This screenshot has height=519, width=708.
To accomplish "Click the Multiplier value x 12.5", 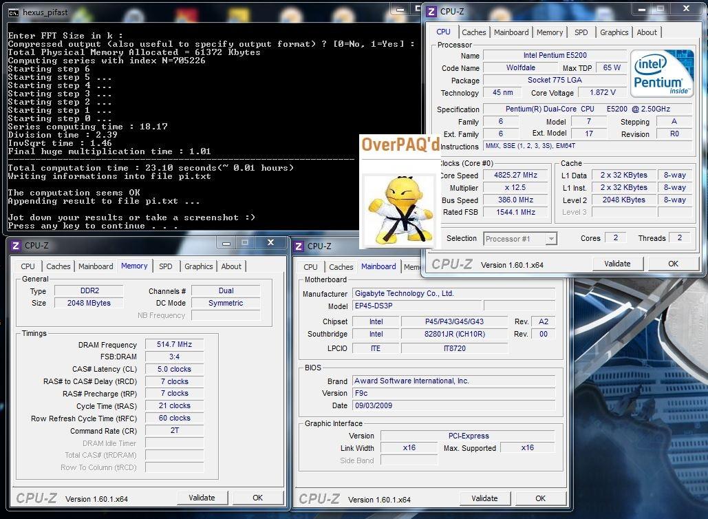I will tap(515, 187).
